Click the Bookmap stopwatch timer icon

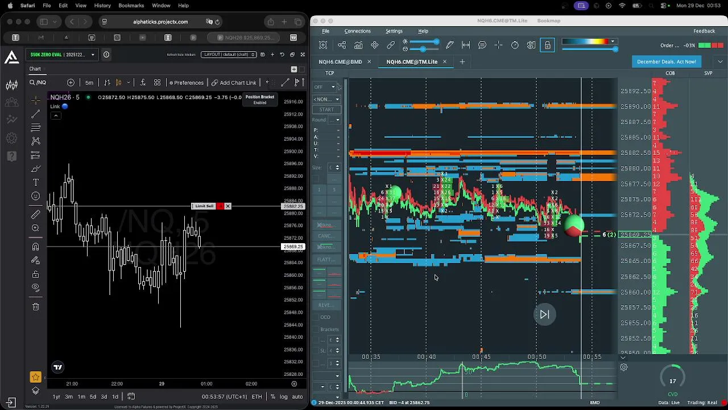(515, 45)
